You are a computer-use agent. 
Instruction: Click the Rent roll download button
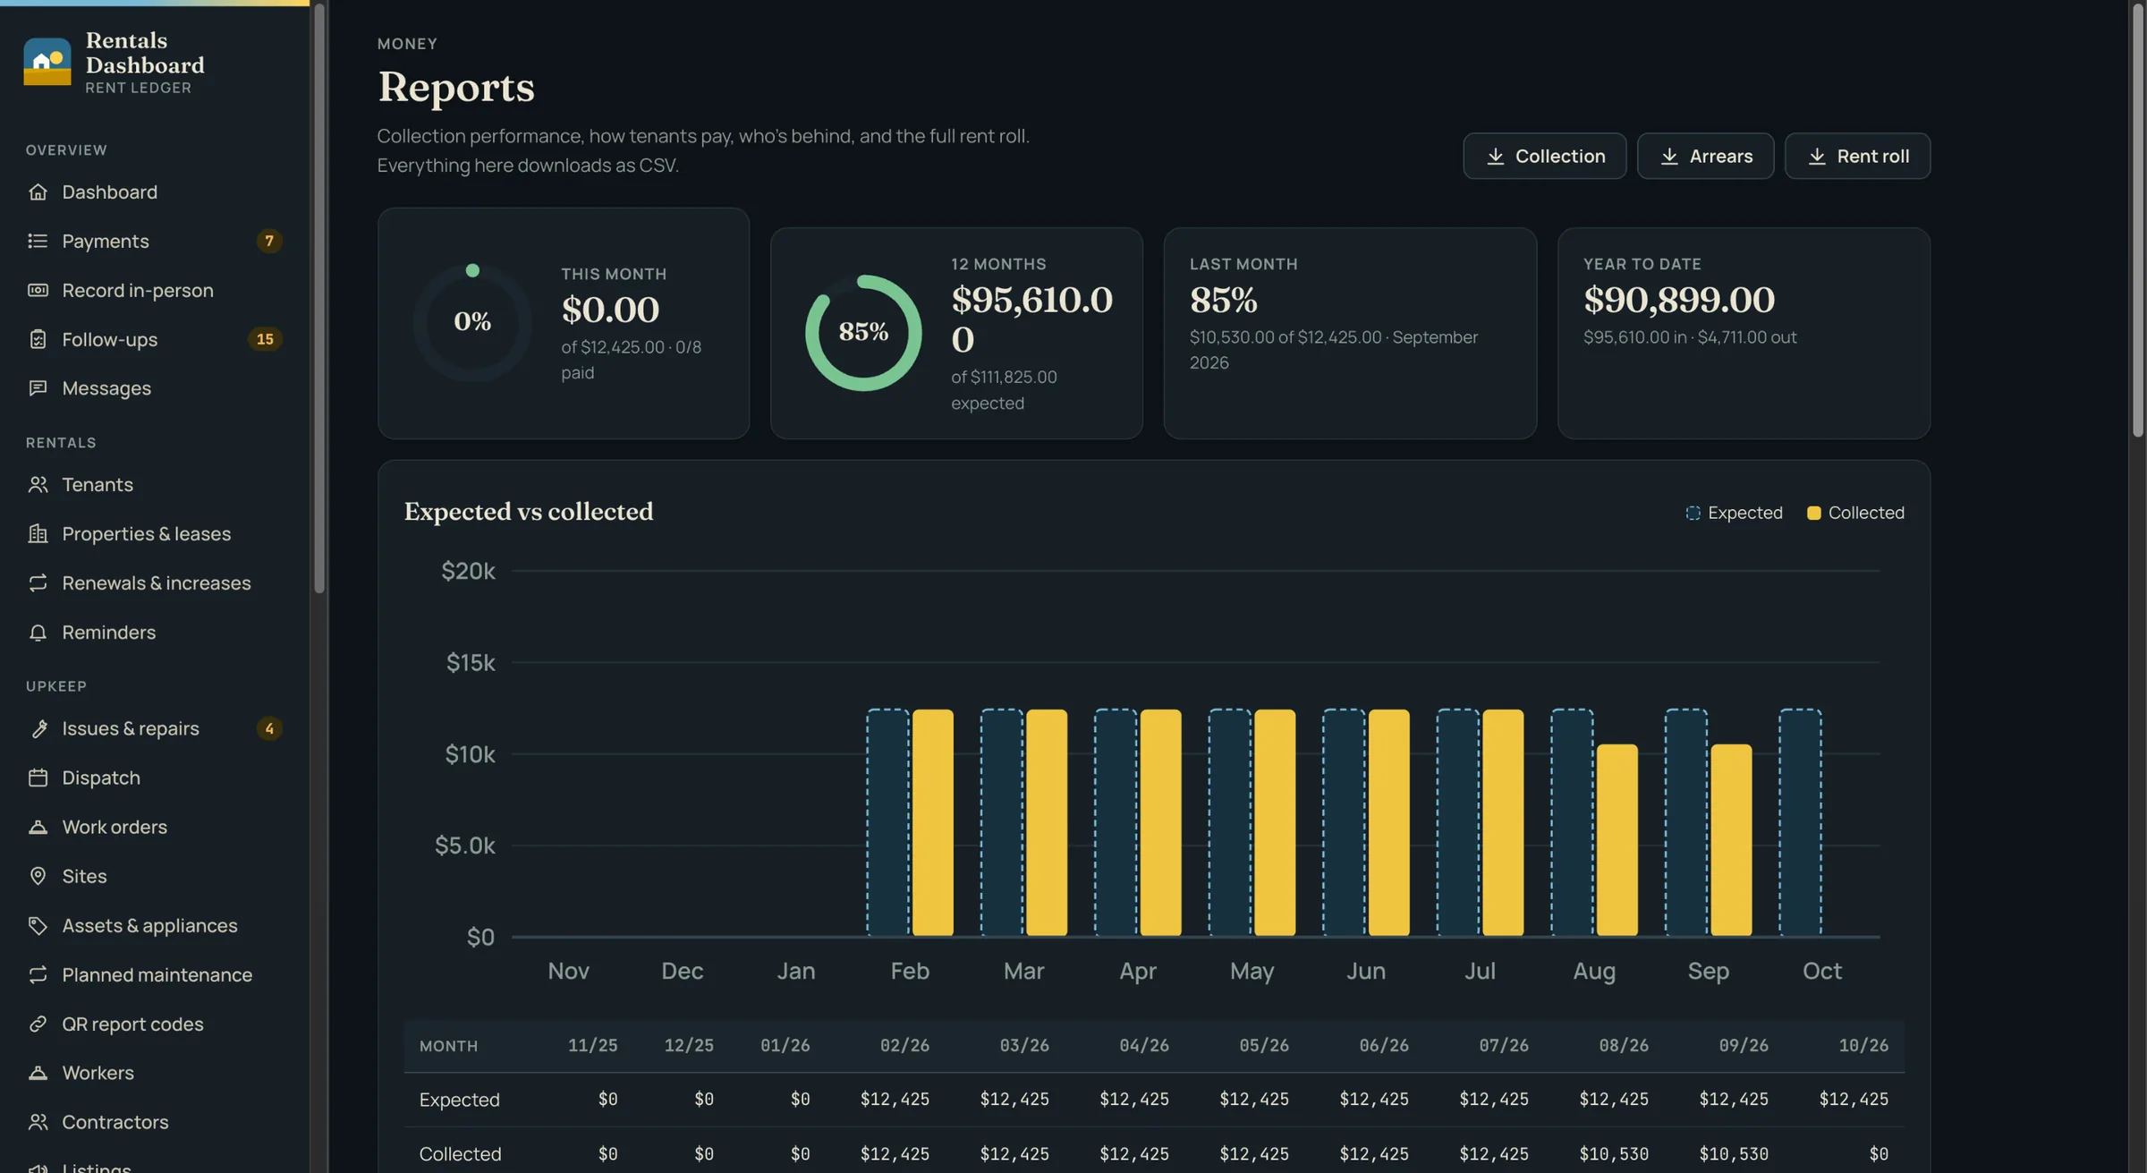click(1857, 156)
